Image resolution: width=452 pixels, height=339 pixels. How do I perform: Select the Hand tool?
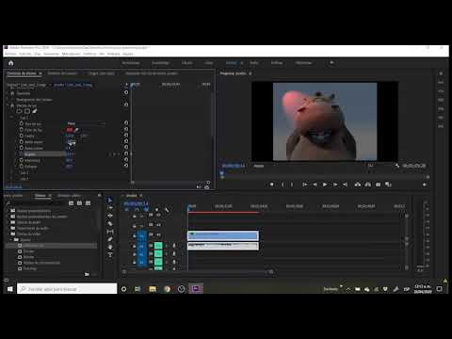(x=110, y=248)
